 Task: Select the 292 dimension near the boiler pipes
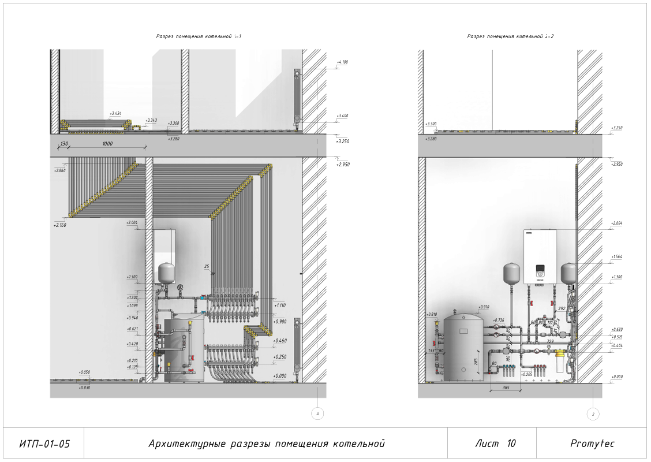(x=562, y=309)
